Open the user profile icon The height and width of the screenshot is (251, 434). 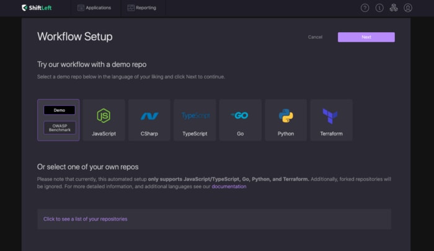click(x=408, y=8)
